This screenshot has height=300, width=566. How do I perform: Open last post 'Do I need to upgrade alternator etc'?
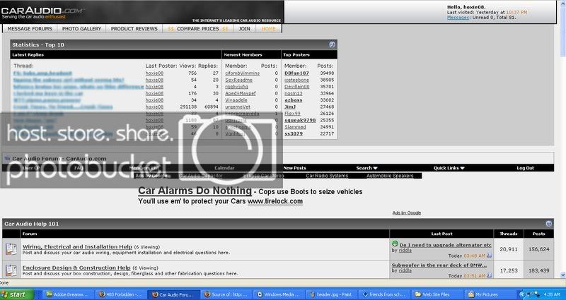point(446,245)
